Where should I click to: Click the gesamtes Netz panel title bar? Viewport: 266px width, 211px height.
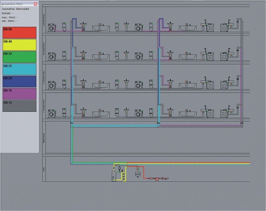[x=15, y=3]
